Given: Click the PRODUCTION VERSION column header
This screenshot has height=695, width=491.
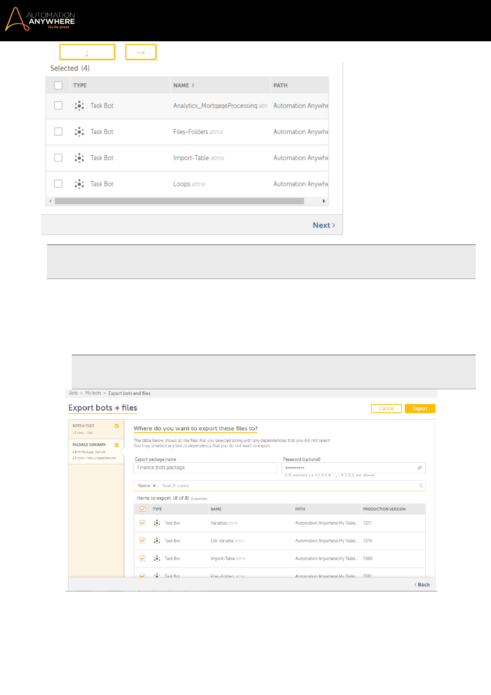Looking at the screenshot, I should [x=384, y=509].
